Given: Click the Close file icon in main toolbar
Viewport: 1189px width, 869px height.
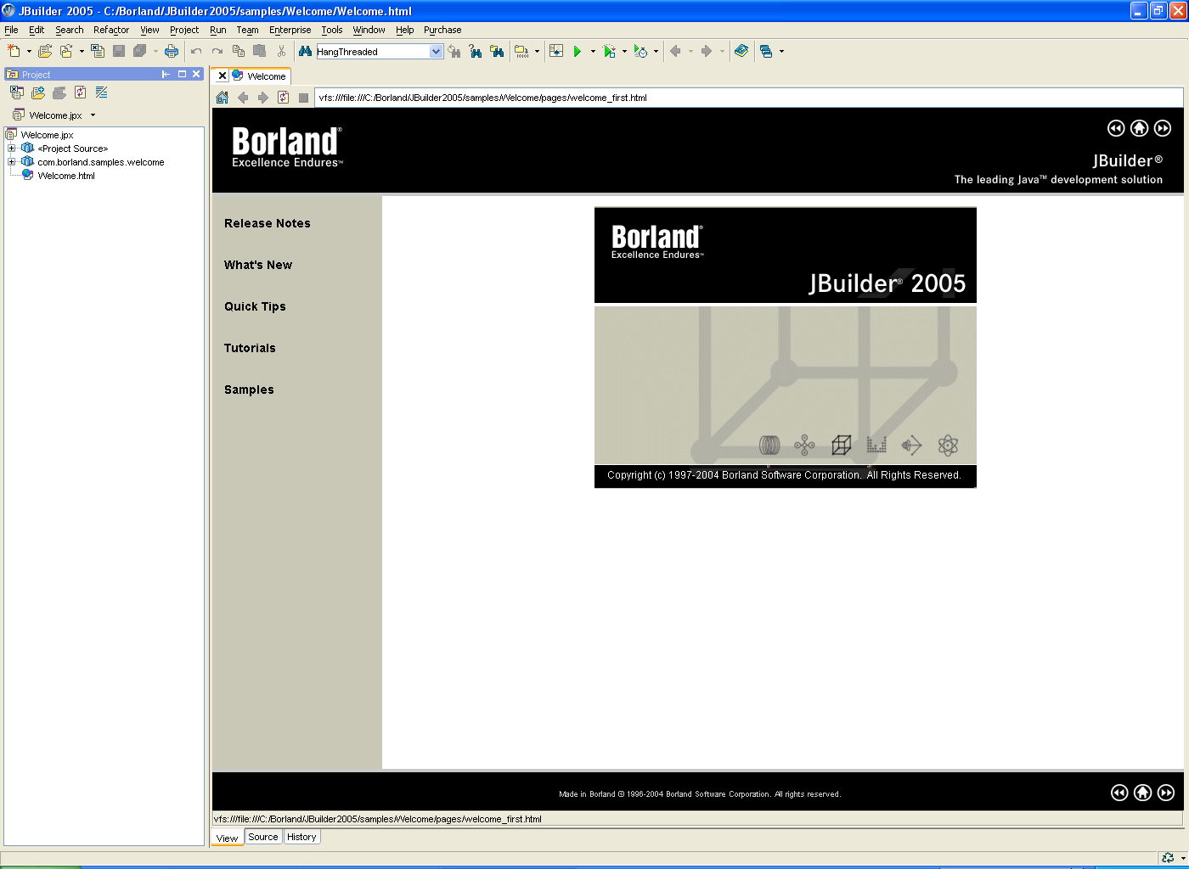Looking at the screenshot, I should coord(98,51).
